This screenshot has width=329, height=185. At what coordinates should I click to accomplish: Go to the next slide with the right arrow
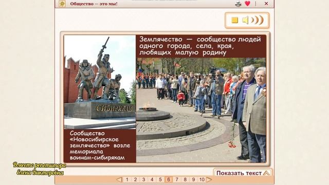click(209, 179)
